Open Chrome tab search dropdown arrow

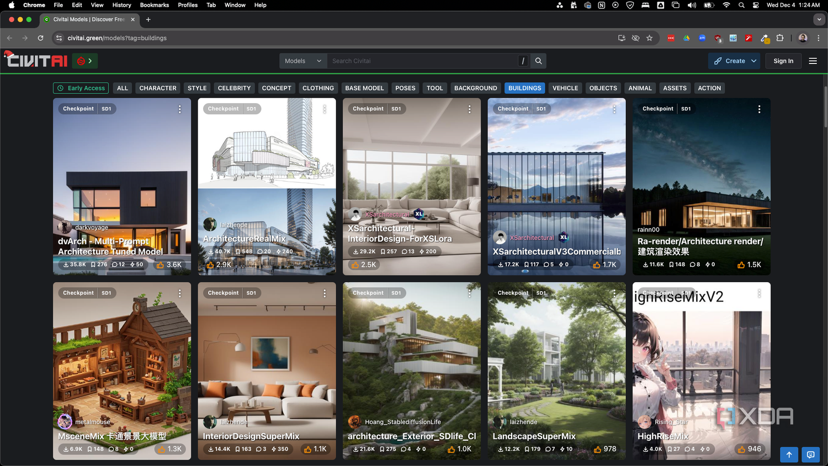click(819, 19)
